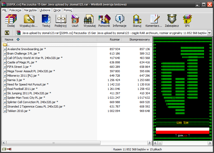Click the parent folder ".." entry
Screen dimensions: 214x153
8,45
